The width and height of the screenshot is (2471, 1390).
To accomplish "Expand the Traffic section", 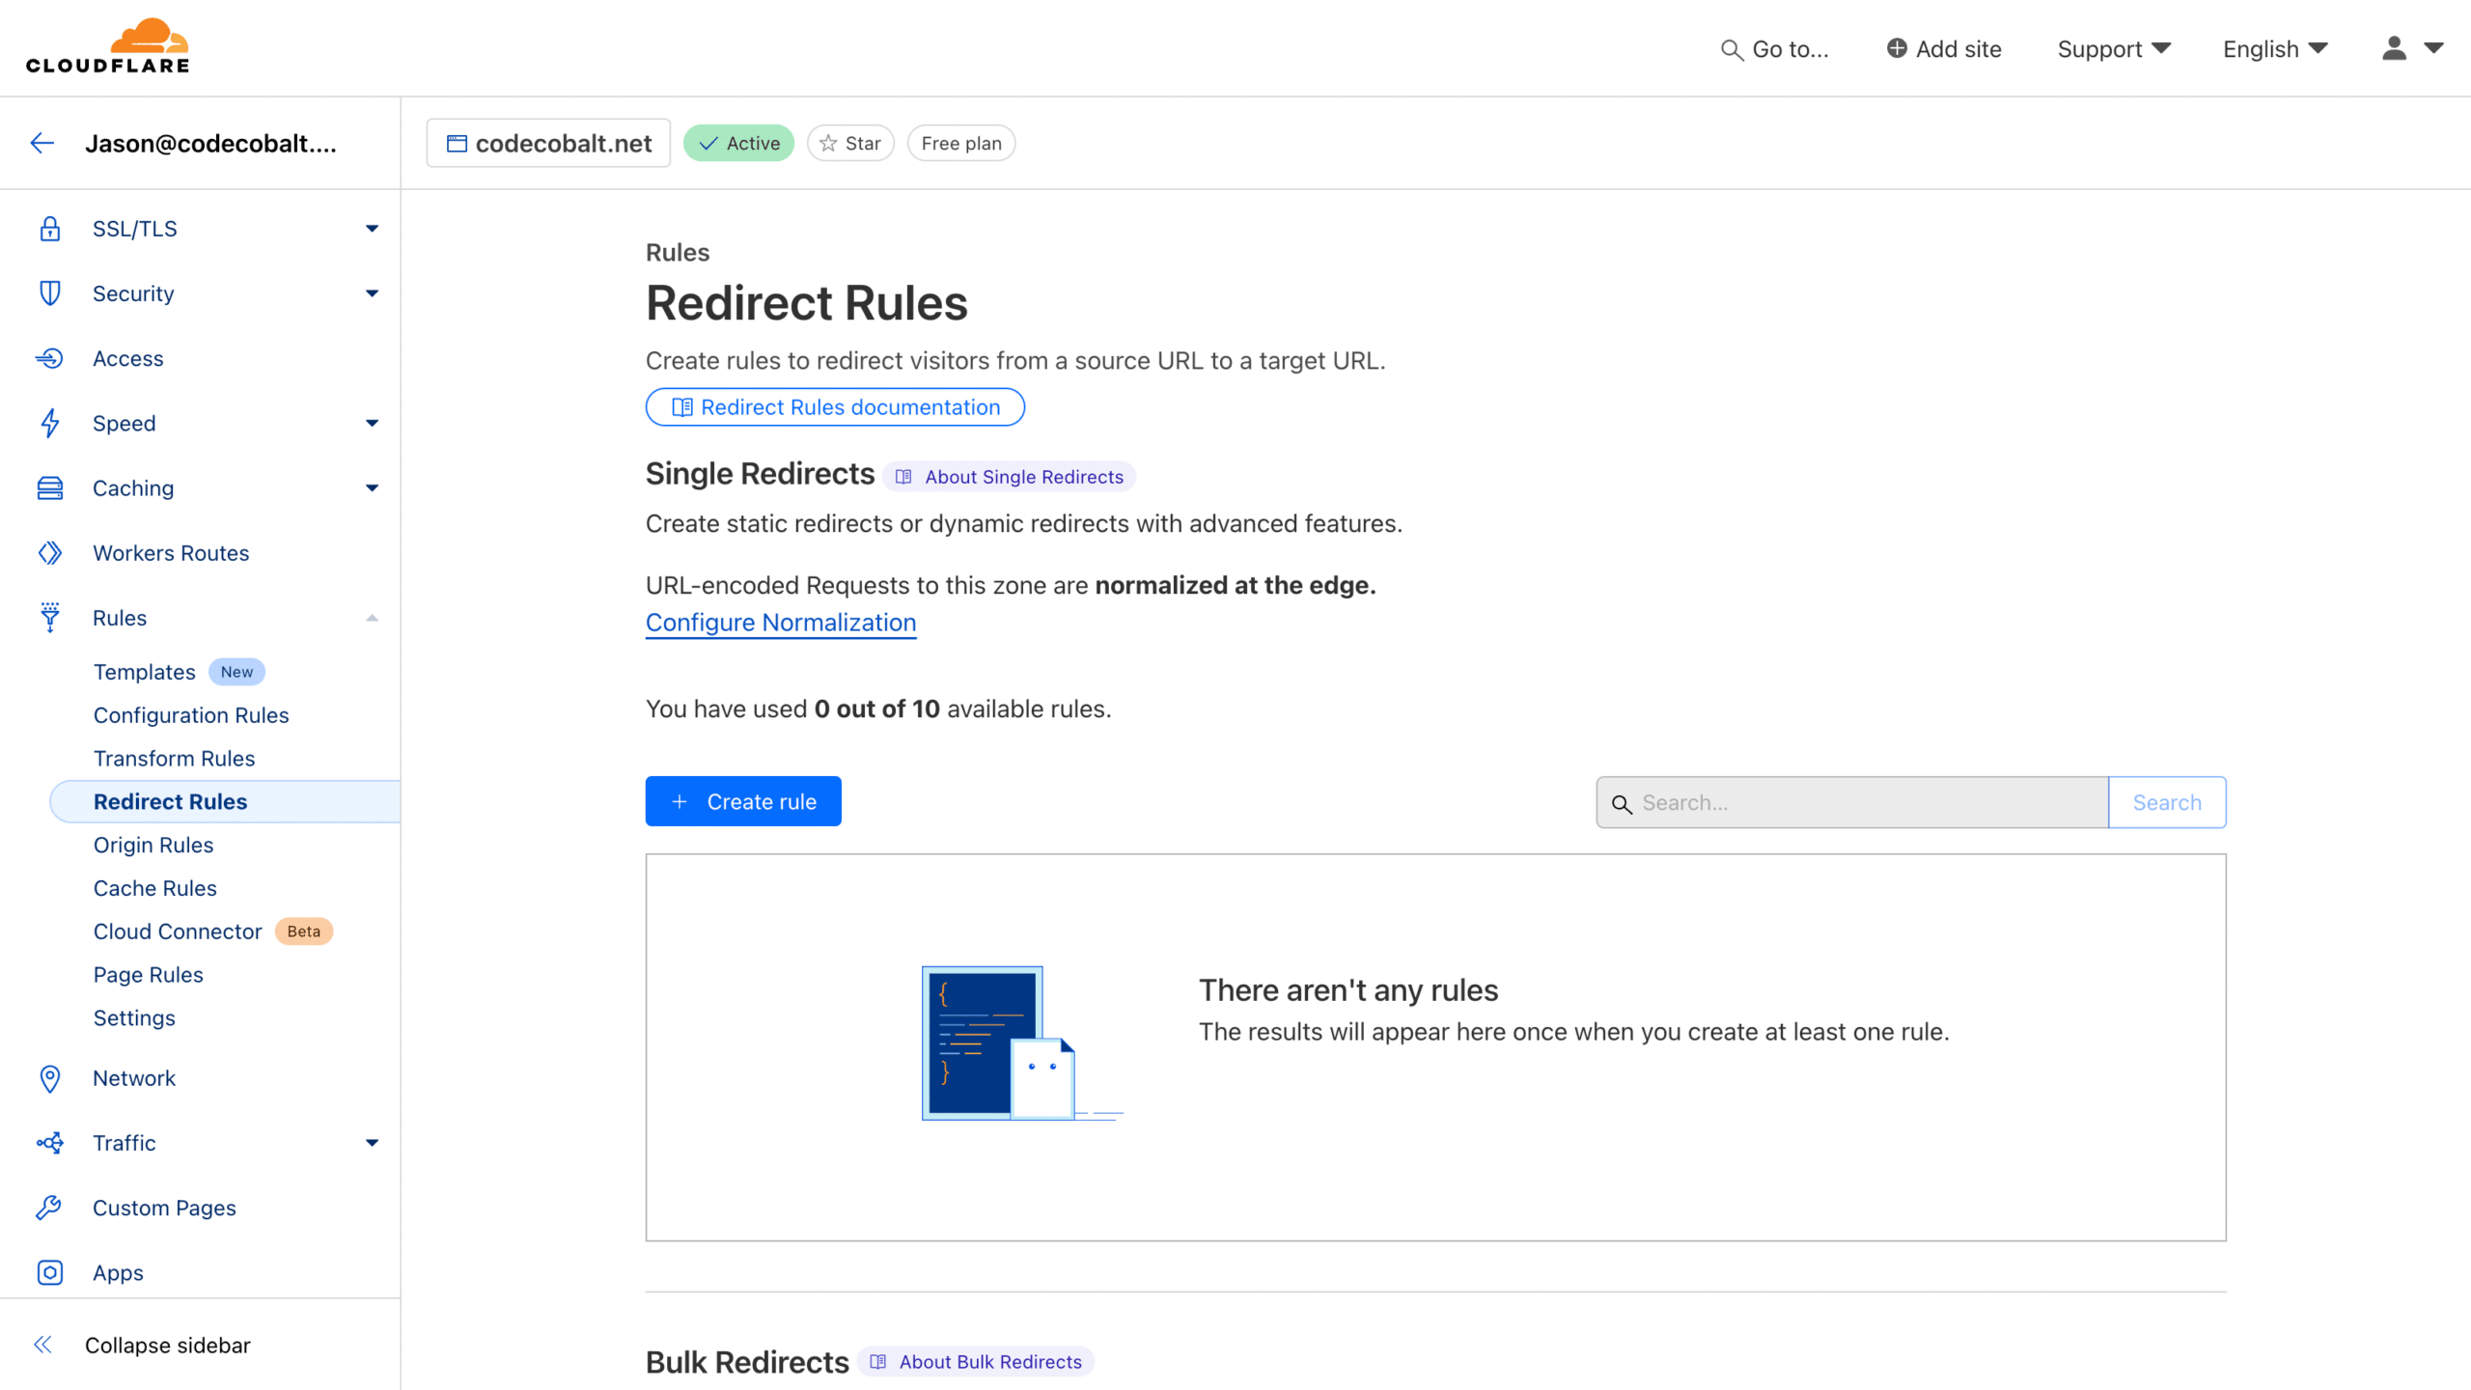I will click(x=371, y=1142).
